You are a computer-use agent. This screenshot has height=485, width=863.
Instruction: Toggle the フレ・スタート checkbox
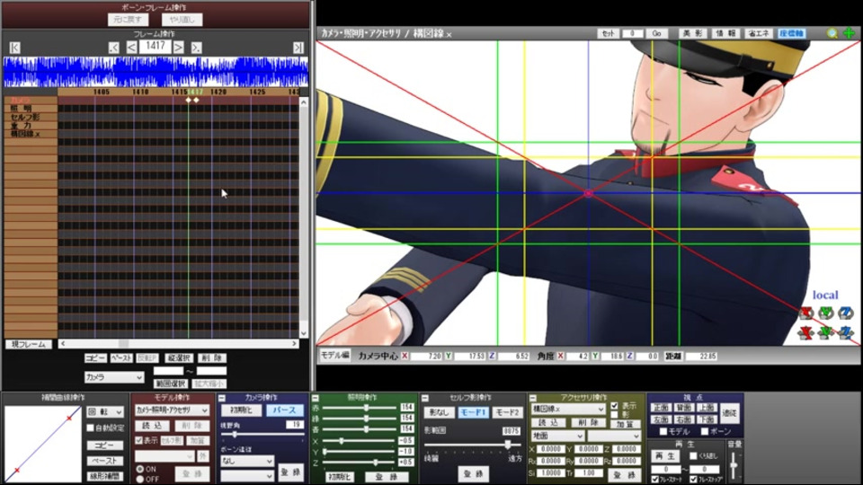(655, 480)
